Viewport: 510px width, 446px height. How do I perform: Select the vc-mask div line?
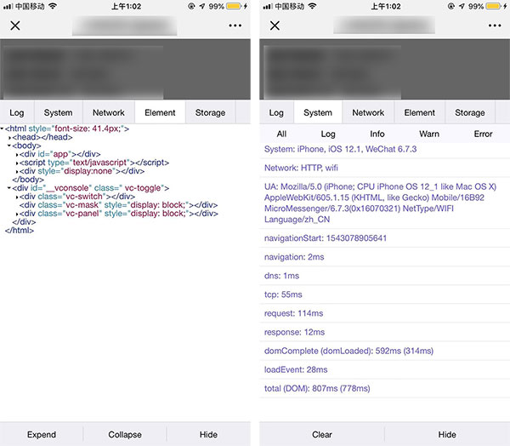point(118,205)
